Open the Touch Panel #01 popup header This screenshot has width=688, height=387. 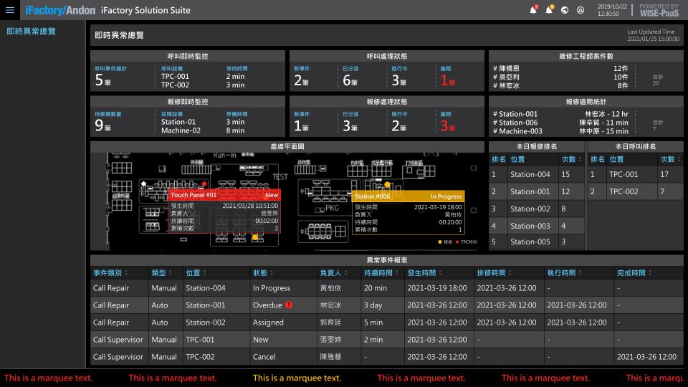pos(224,195)
